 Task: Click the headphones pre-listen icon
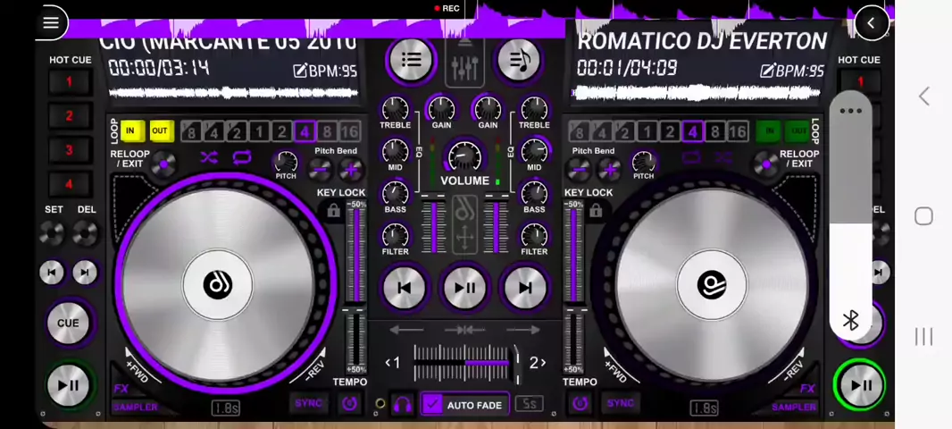point(403,405)
